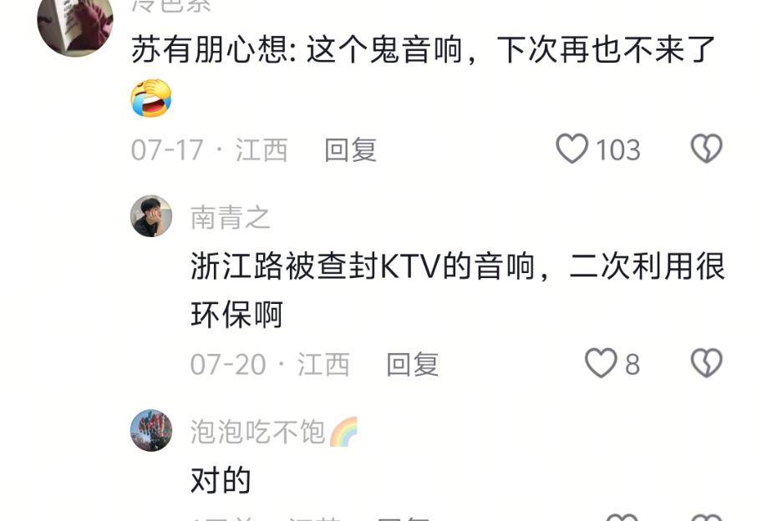This screenshot has width=757, height=521.
Task: Open username 南青之
Action: 231,217
